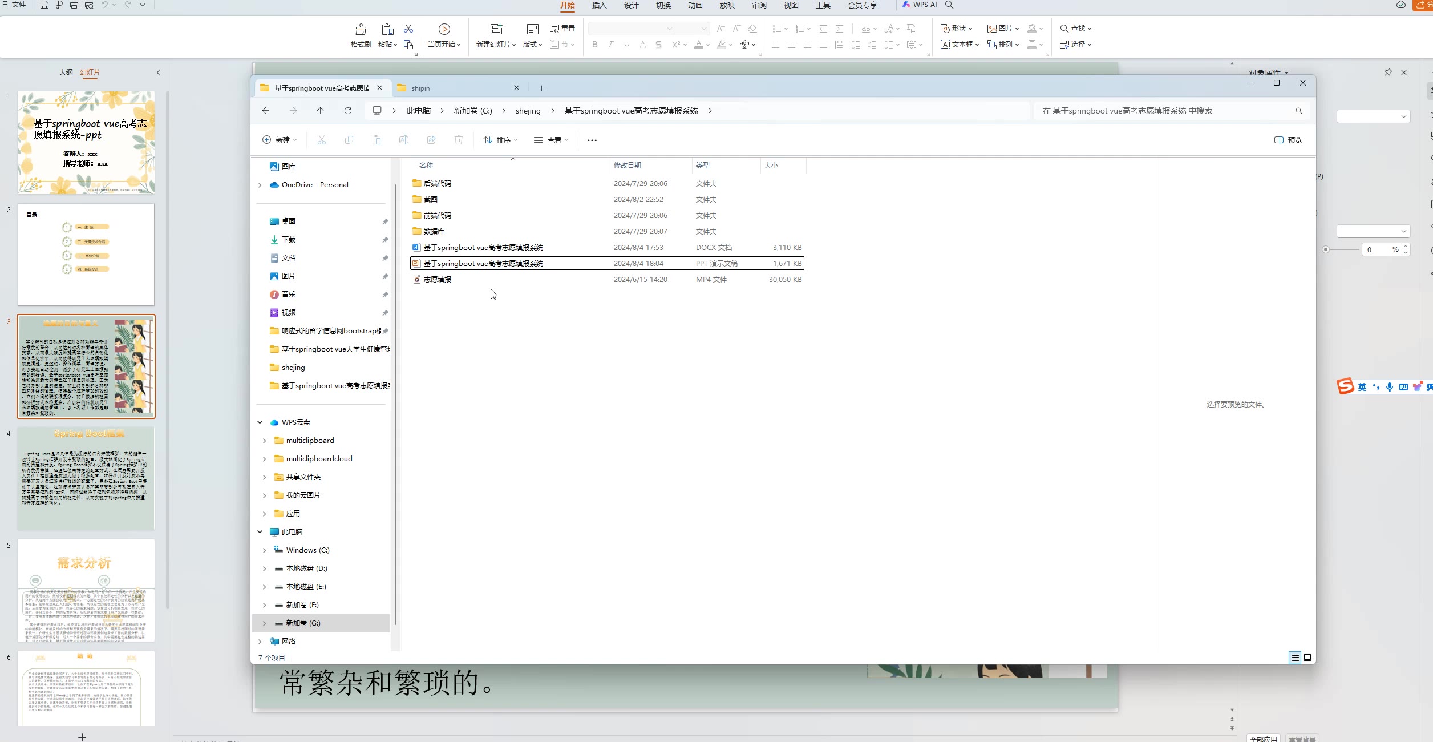Open the 文件 menu in WPS
Viewport: 1433px width, 742px height.
[x=14, y=5]
